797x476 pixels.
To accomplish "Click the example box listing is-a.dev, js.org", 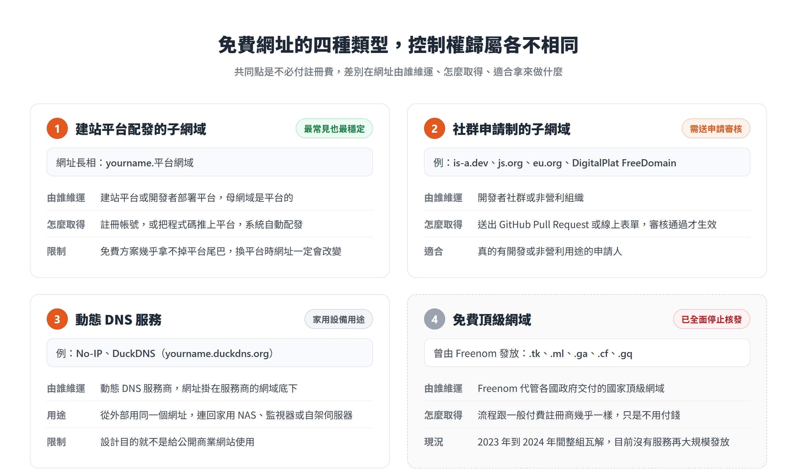I will (587, 162).
